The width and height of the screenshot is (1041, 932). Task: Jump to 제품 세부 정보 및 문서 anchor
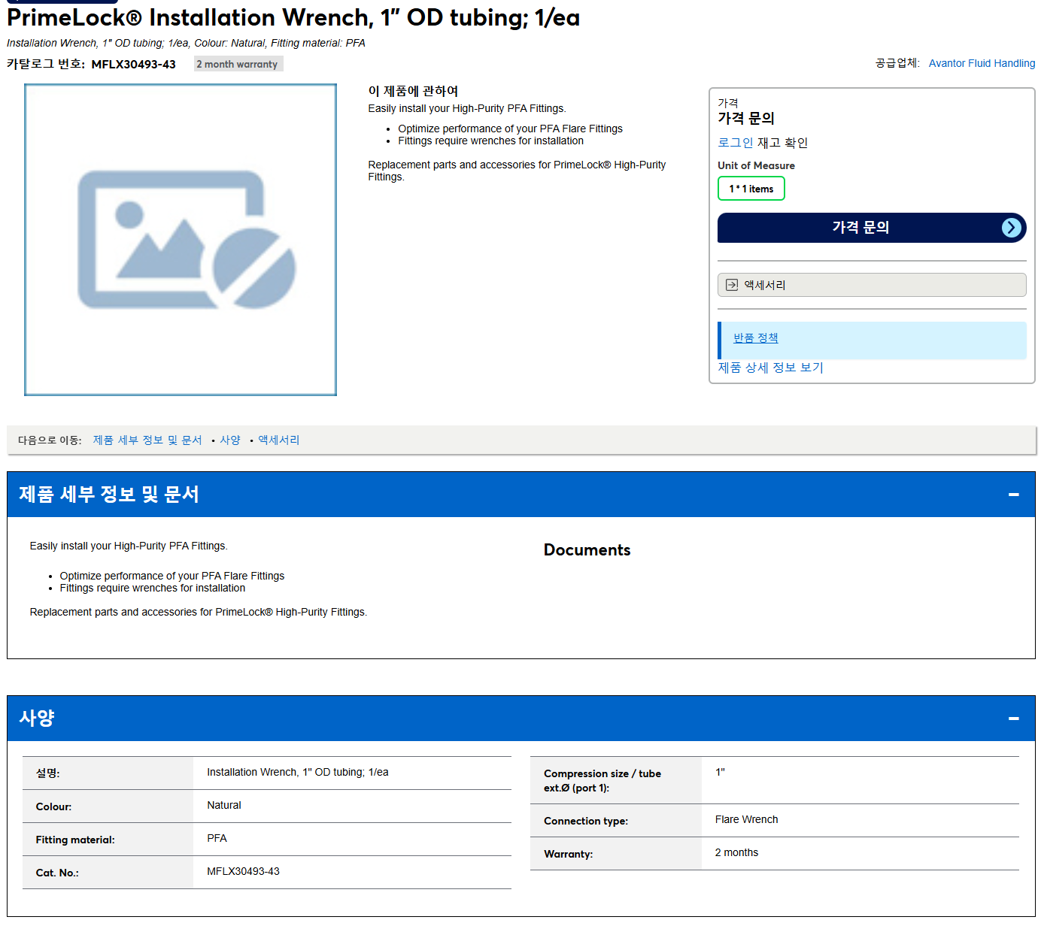(x=147, y=440)
